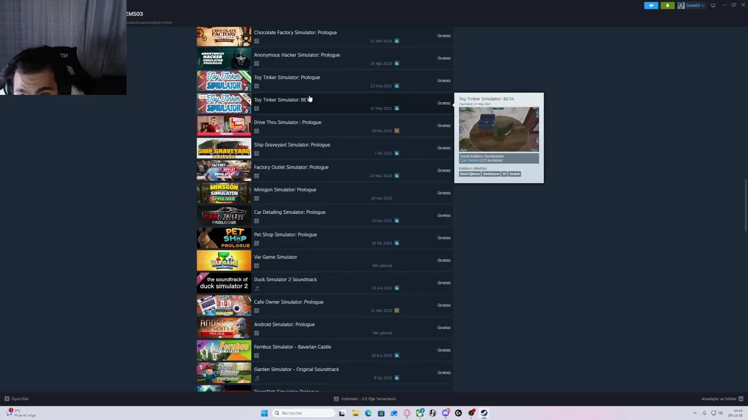Click Oyun Ekle add game button
The image size is (748, 420).
16,399
